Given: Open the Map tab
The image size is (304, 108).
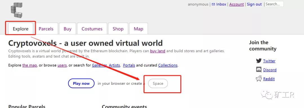Looking at the screenshot, I should [138, 29].
